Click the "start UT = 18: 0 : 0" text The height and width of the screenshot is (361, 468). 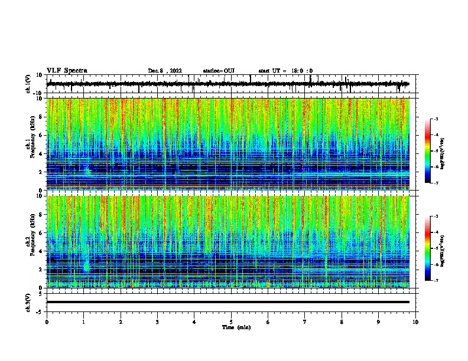[x=285, y=71]
